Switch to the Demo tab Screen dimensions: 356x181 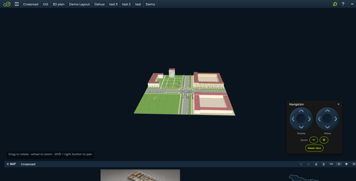[150, 4]
